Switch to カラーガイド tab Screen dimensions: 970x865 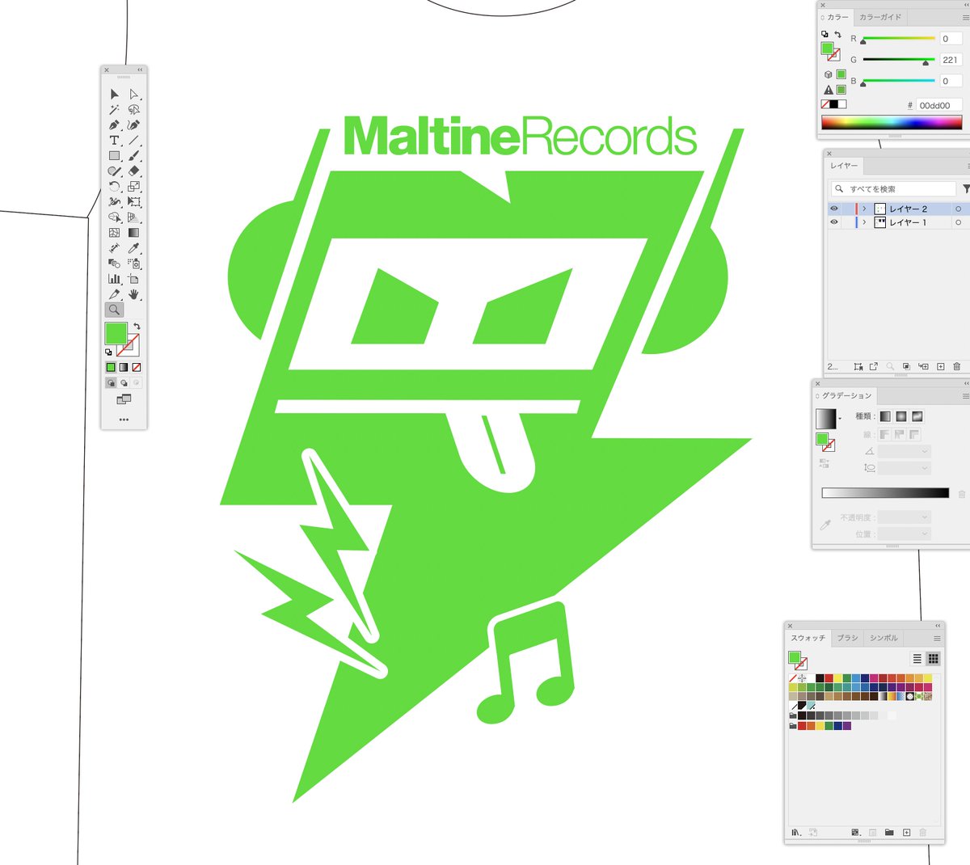tap(879, 17)
